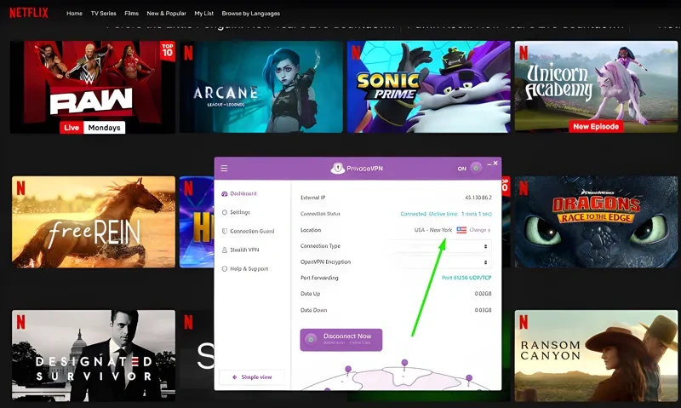Toggle the VPN ON power switch
This screenshot has width=681, height=408.
pos(476,168)
